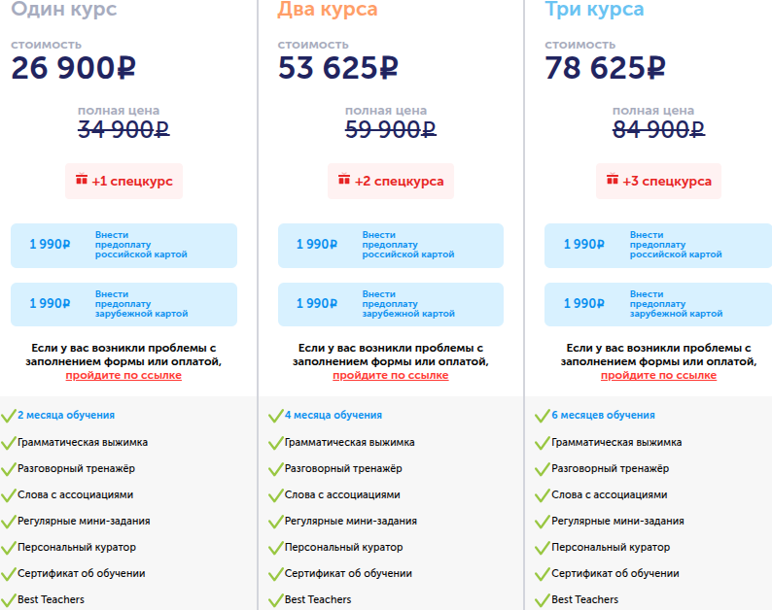The image size is (772, 610).
Task: Pay prepayment by Russian card for two courses
Action: click(391, 245)
